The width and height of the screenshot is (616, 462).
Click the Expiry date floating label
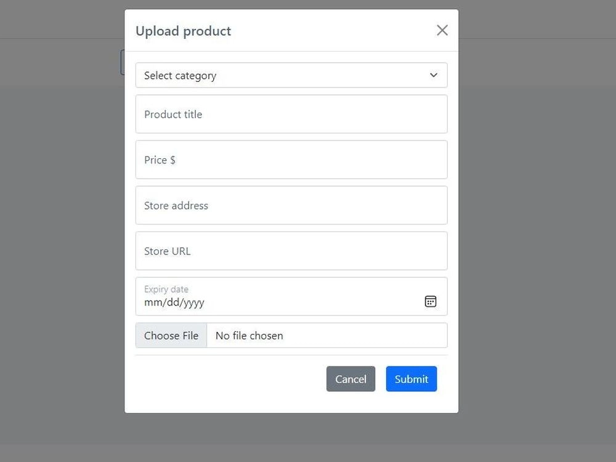point(166,289)
